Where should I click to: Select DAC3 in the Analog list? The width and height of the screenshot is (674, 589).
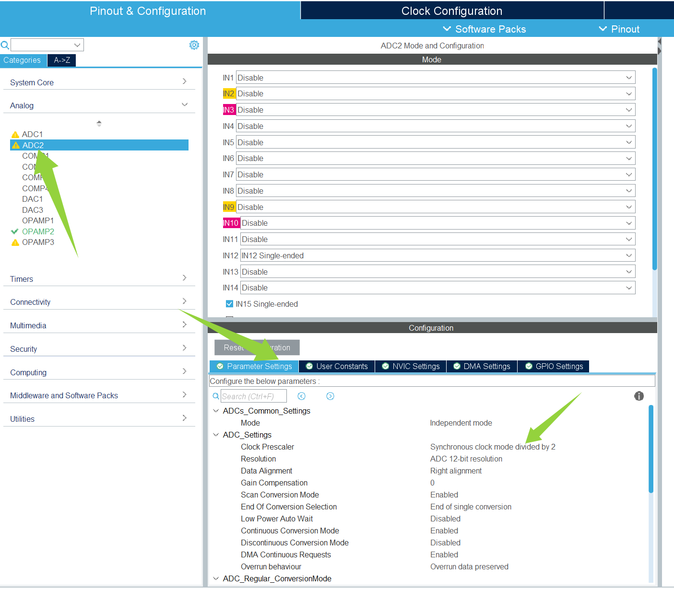[33, 210]
